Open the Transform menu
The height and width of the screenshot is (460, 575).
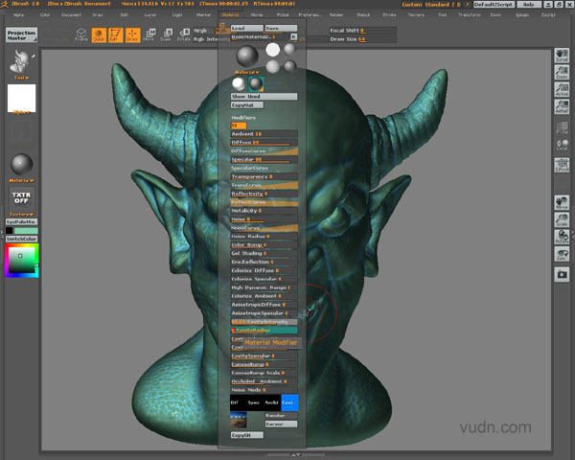point(469,15)
